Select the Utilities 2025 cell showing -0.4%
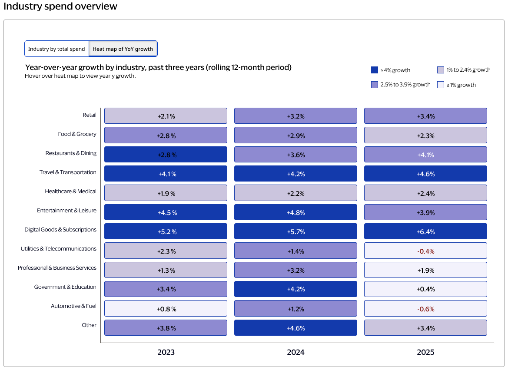 pos(425,251)
